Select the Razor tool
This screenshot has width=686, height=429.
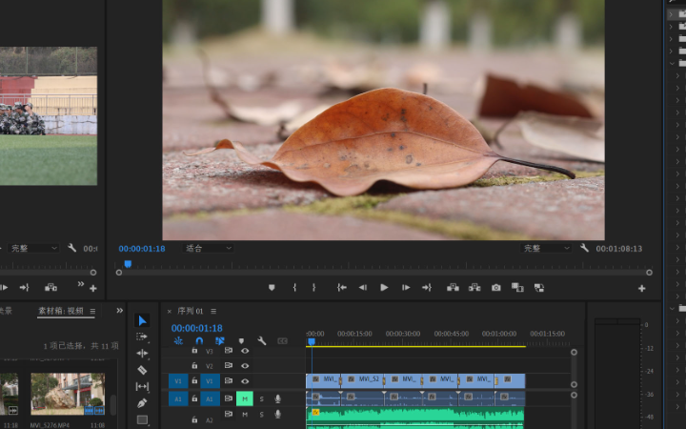[x=142, y=370]
